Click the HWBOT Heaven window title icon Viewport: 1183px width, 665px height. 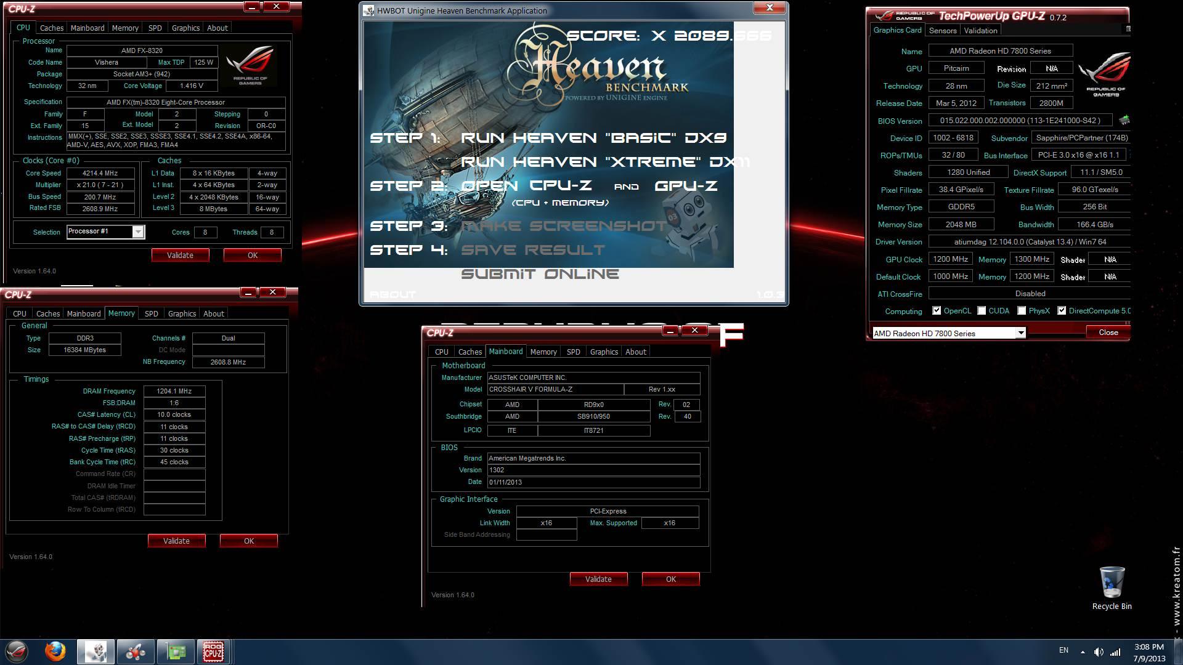click(369, 10)
